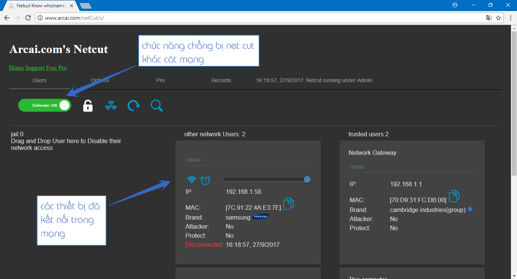Click alarm clock schedule icon on samsung card
The width and height of the screenshot is (517, 279).
point(205,180)
